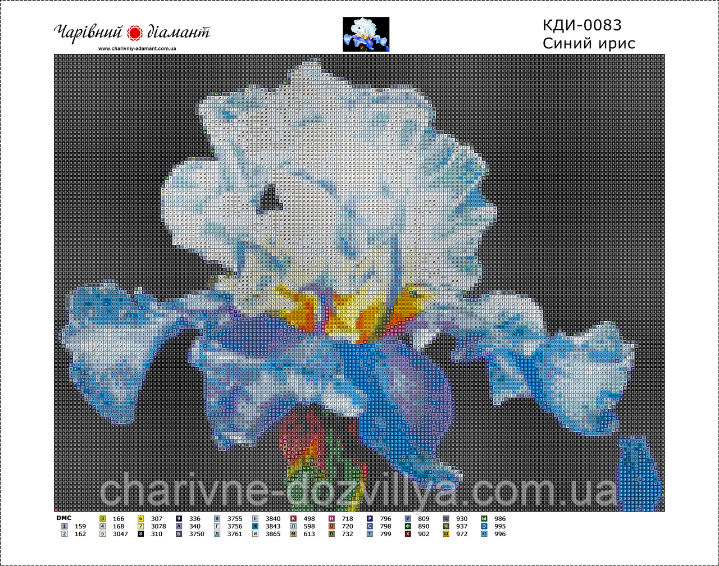Image resolution: width=719 pixels, height=566 pixels.
Task: Click the navy swatch with symbol Р (796)
Action: (x=370, y=519)
